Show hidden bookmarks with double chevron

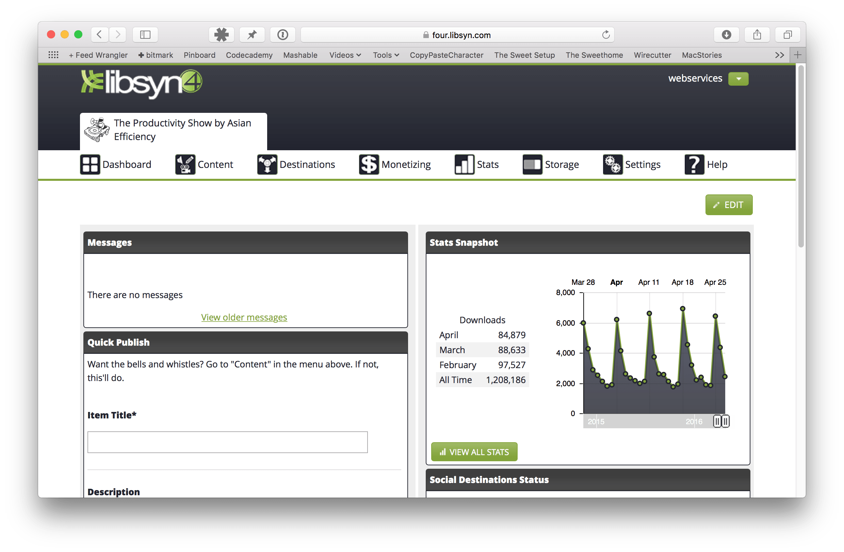(779, 55)
